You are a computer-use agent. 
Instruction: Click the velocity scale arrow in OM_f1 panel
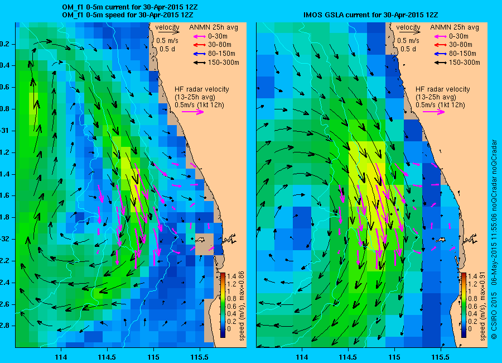click(168, 32)
